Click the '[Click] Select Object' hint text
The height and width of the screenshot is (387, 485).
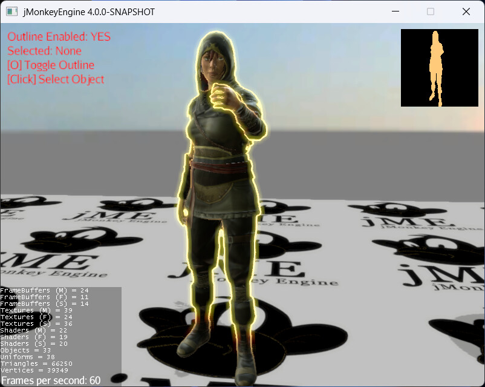click(x=56, y=79)
